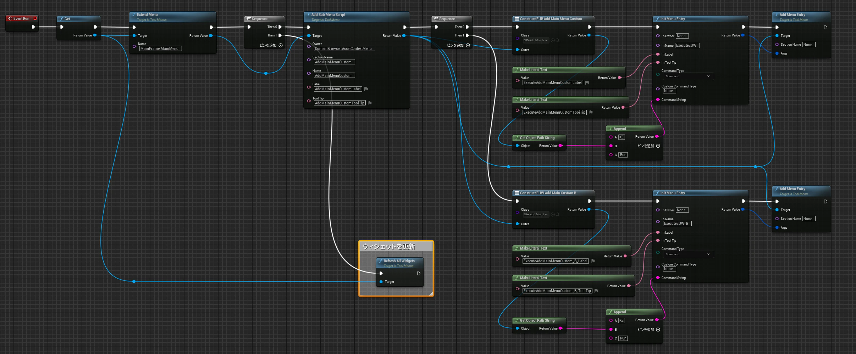Select the Construct EUW Add Main Custom B header
The width and height of the screenshot is (856, 354).
pos(553,193)
